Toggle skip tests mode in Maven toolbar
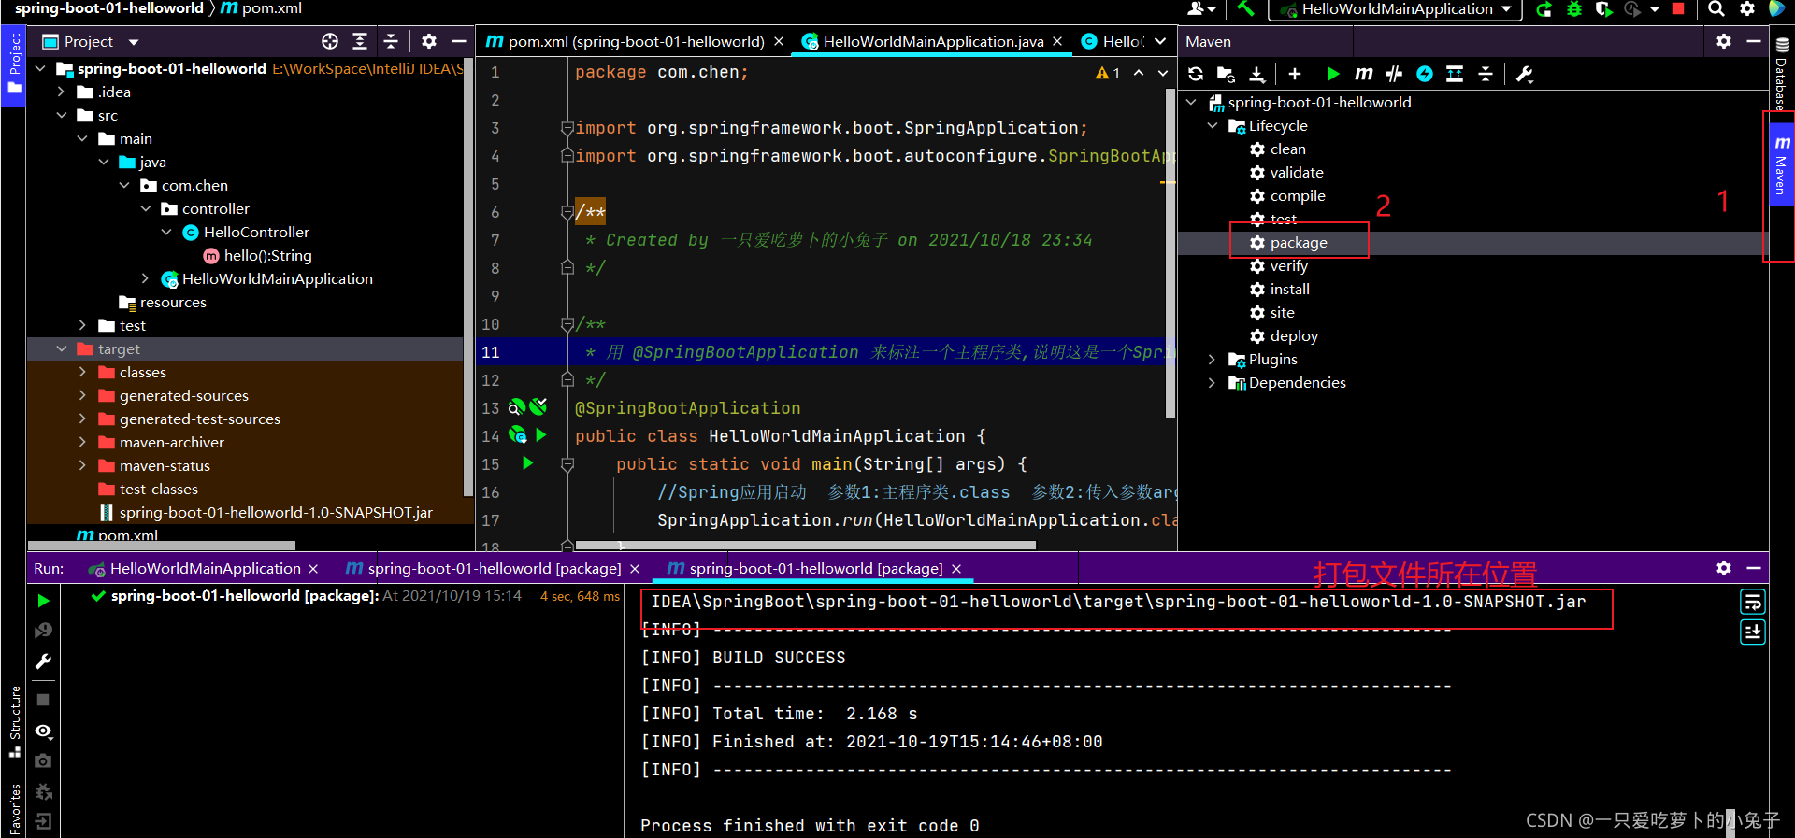The height and width of the screenshot is (838, 1795). [1425, 74]
